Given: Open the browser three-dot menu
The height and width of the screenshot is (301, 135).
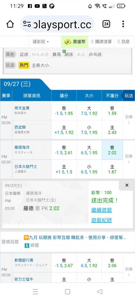Looking at the screenshot, I should coord(123,24).
